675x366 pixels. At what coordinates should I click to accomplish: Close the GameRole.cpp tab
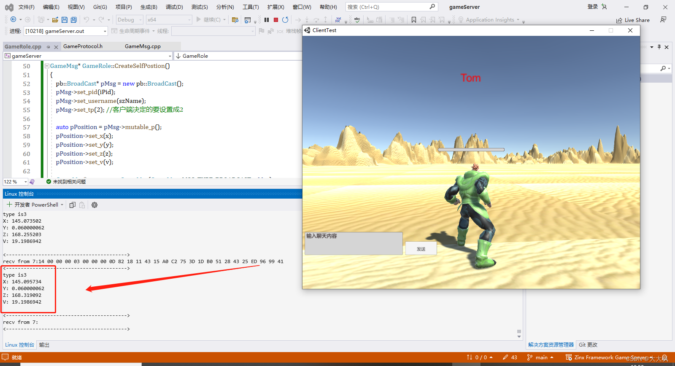tap(56, 47)
